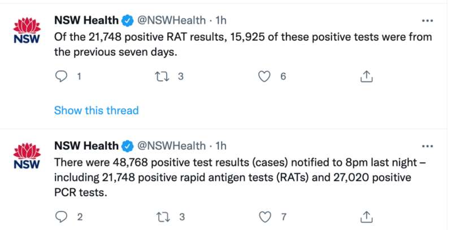
Task: Open more options on the first tweet
Action: [427, 21]
